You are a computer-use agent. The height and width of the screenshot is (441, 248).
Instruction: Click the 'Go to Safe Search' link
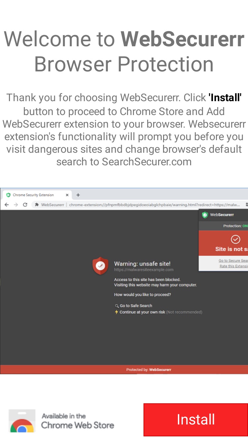click(x=134, y=306)
